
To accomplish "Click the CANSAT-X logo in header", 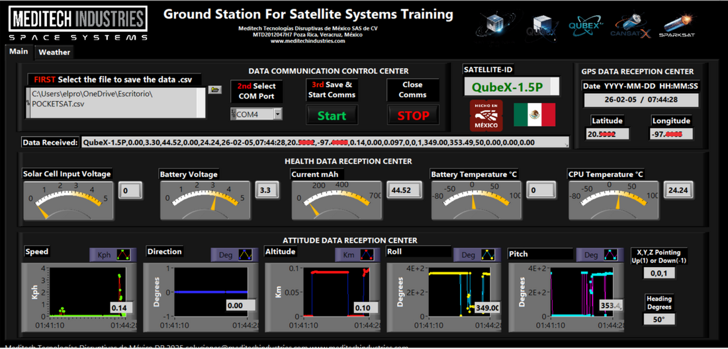I will click(631, 27).
